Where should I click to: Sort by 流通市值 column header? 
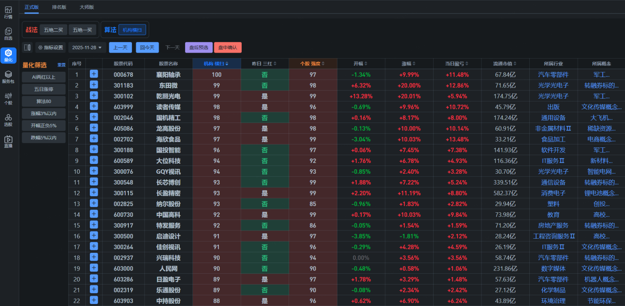505,63
